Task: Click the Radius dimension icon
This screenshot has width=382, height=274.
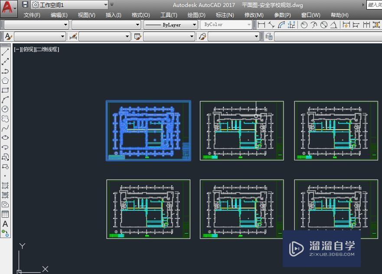Action: tap(304, 25)
